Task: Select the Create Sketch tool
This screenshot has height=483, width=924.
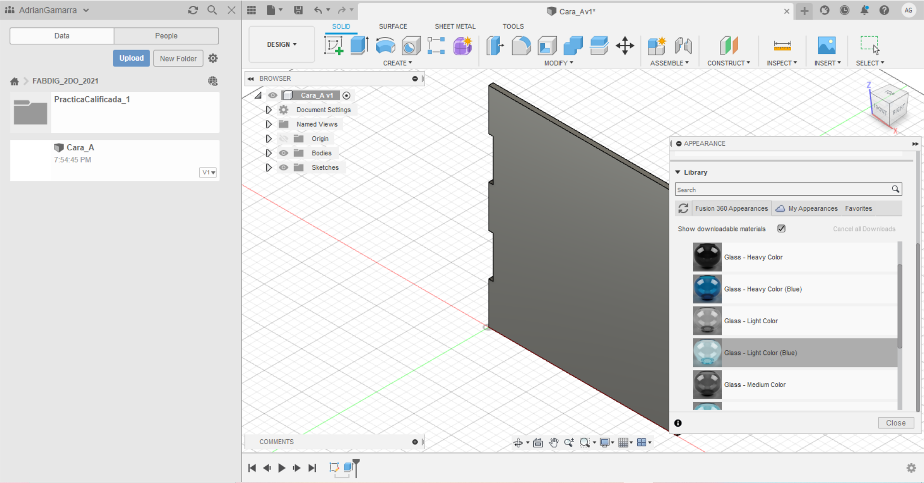Action: (334, 46)
